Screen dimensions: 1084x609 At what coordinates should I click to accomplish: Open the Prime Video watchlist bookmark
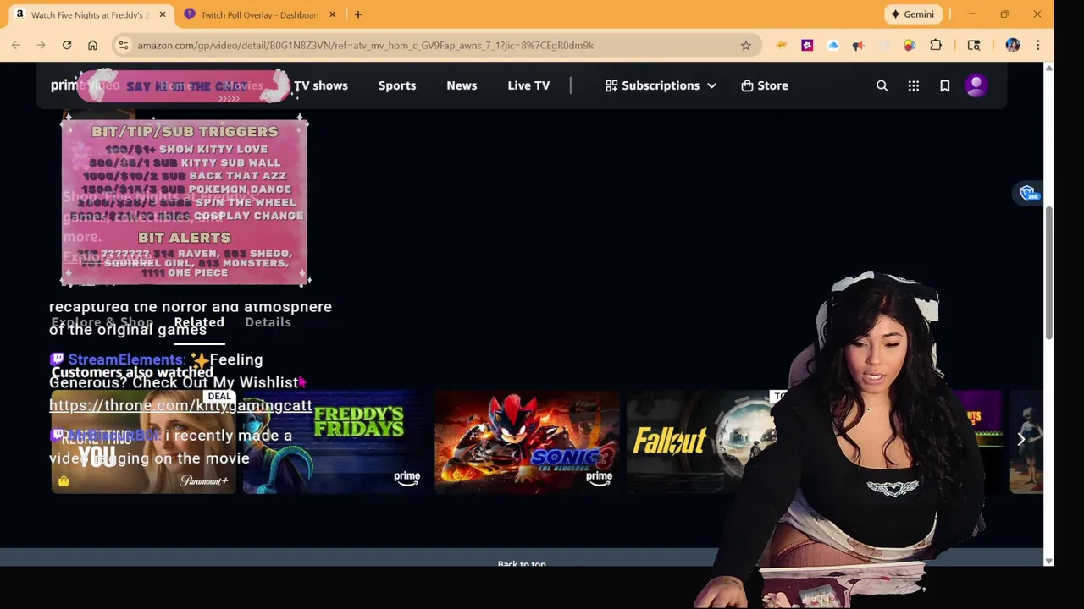click(x=944, y=85)
